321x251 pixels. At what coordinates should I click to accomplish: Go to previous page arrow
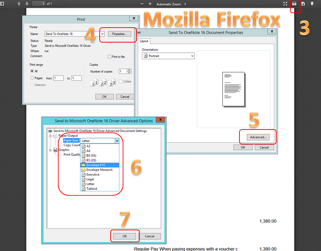click(19, 4)
